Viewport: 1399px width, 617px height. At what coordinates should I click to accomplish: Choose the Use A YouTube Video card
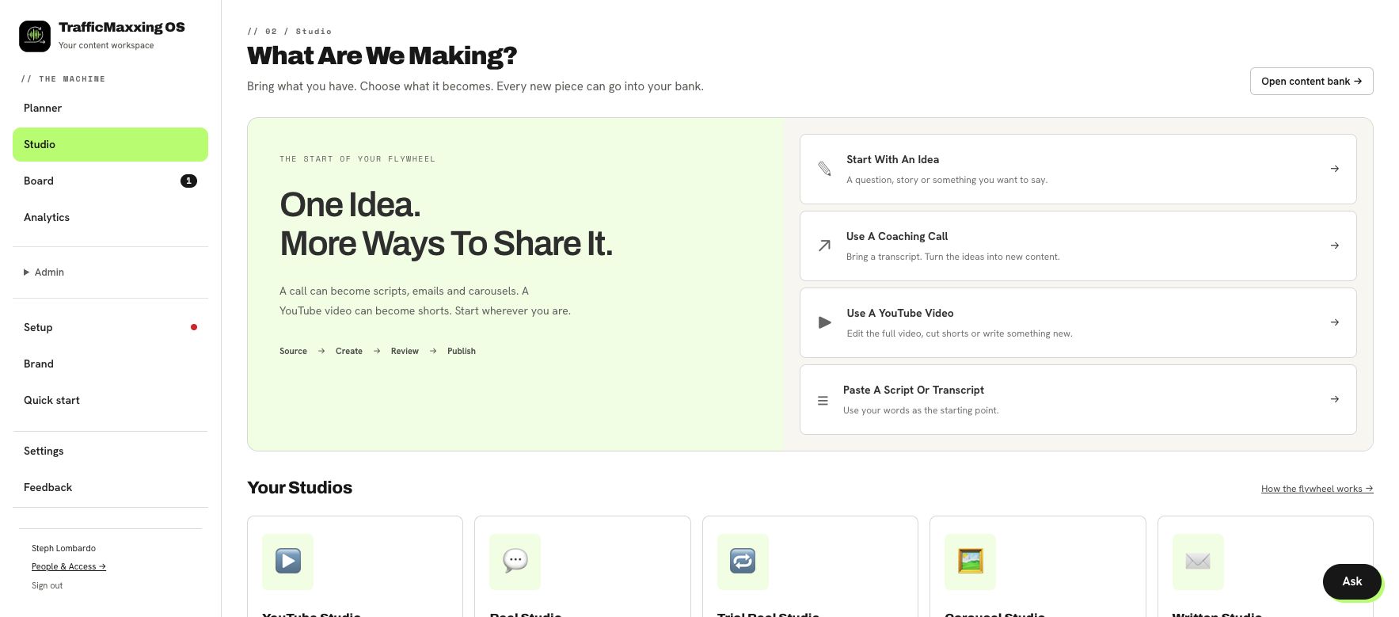(x=1078, y=322)
